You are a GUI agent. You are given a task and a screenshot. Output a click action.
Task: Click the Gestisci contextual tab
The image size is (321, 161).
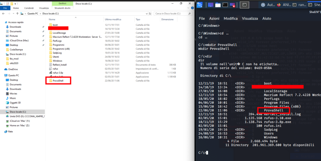pyautogui.click(x=62, y=3)
